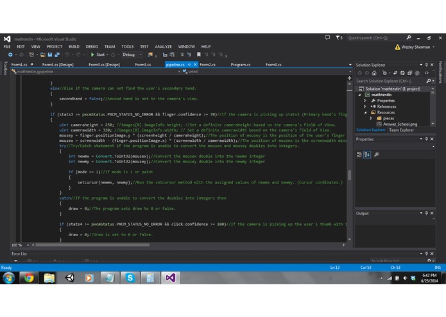The image size is (446, 317).
Task: Collapse the Resources folder node
Action: [366, 112]
